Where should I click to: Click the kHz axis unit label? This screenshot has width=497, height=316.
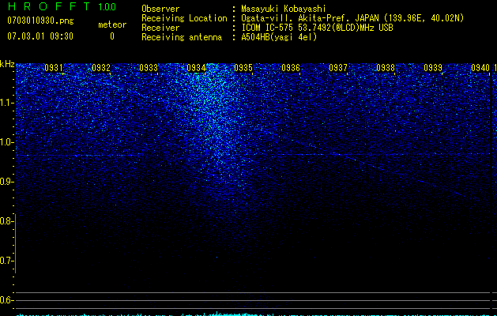coord(7,64)
